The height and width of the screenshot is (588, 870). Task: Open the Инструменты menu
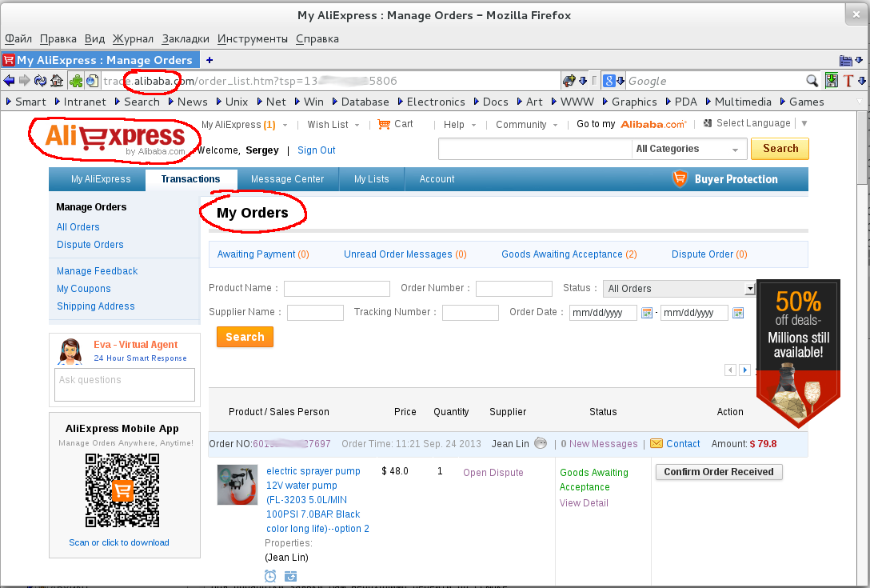253,39
